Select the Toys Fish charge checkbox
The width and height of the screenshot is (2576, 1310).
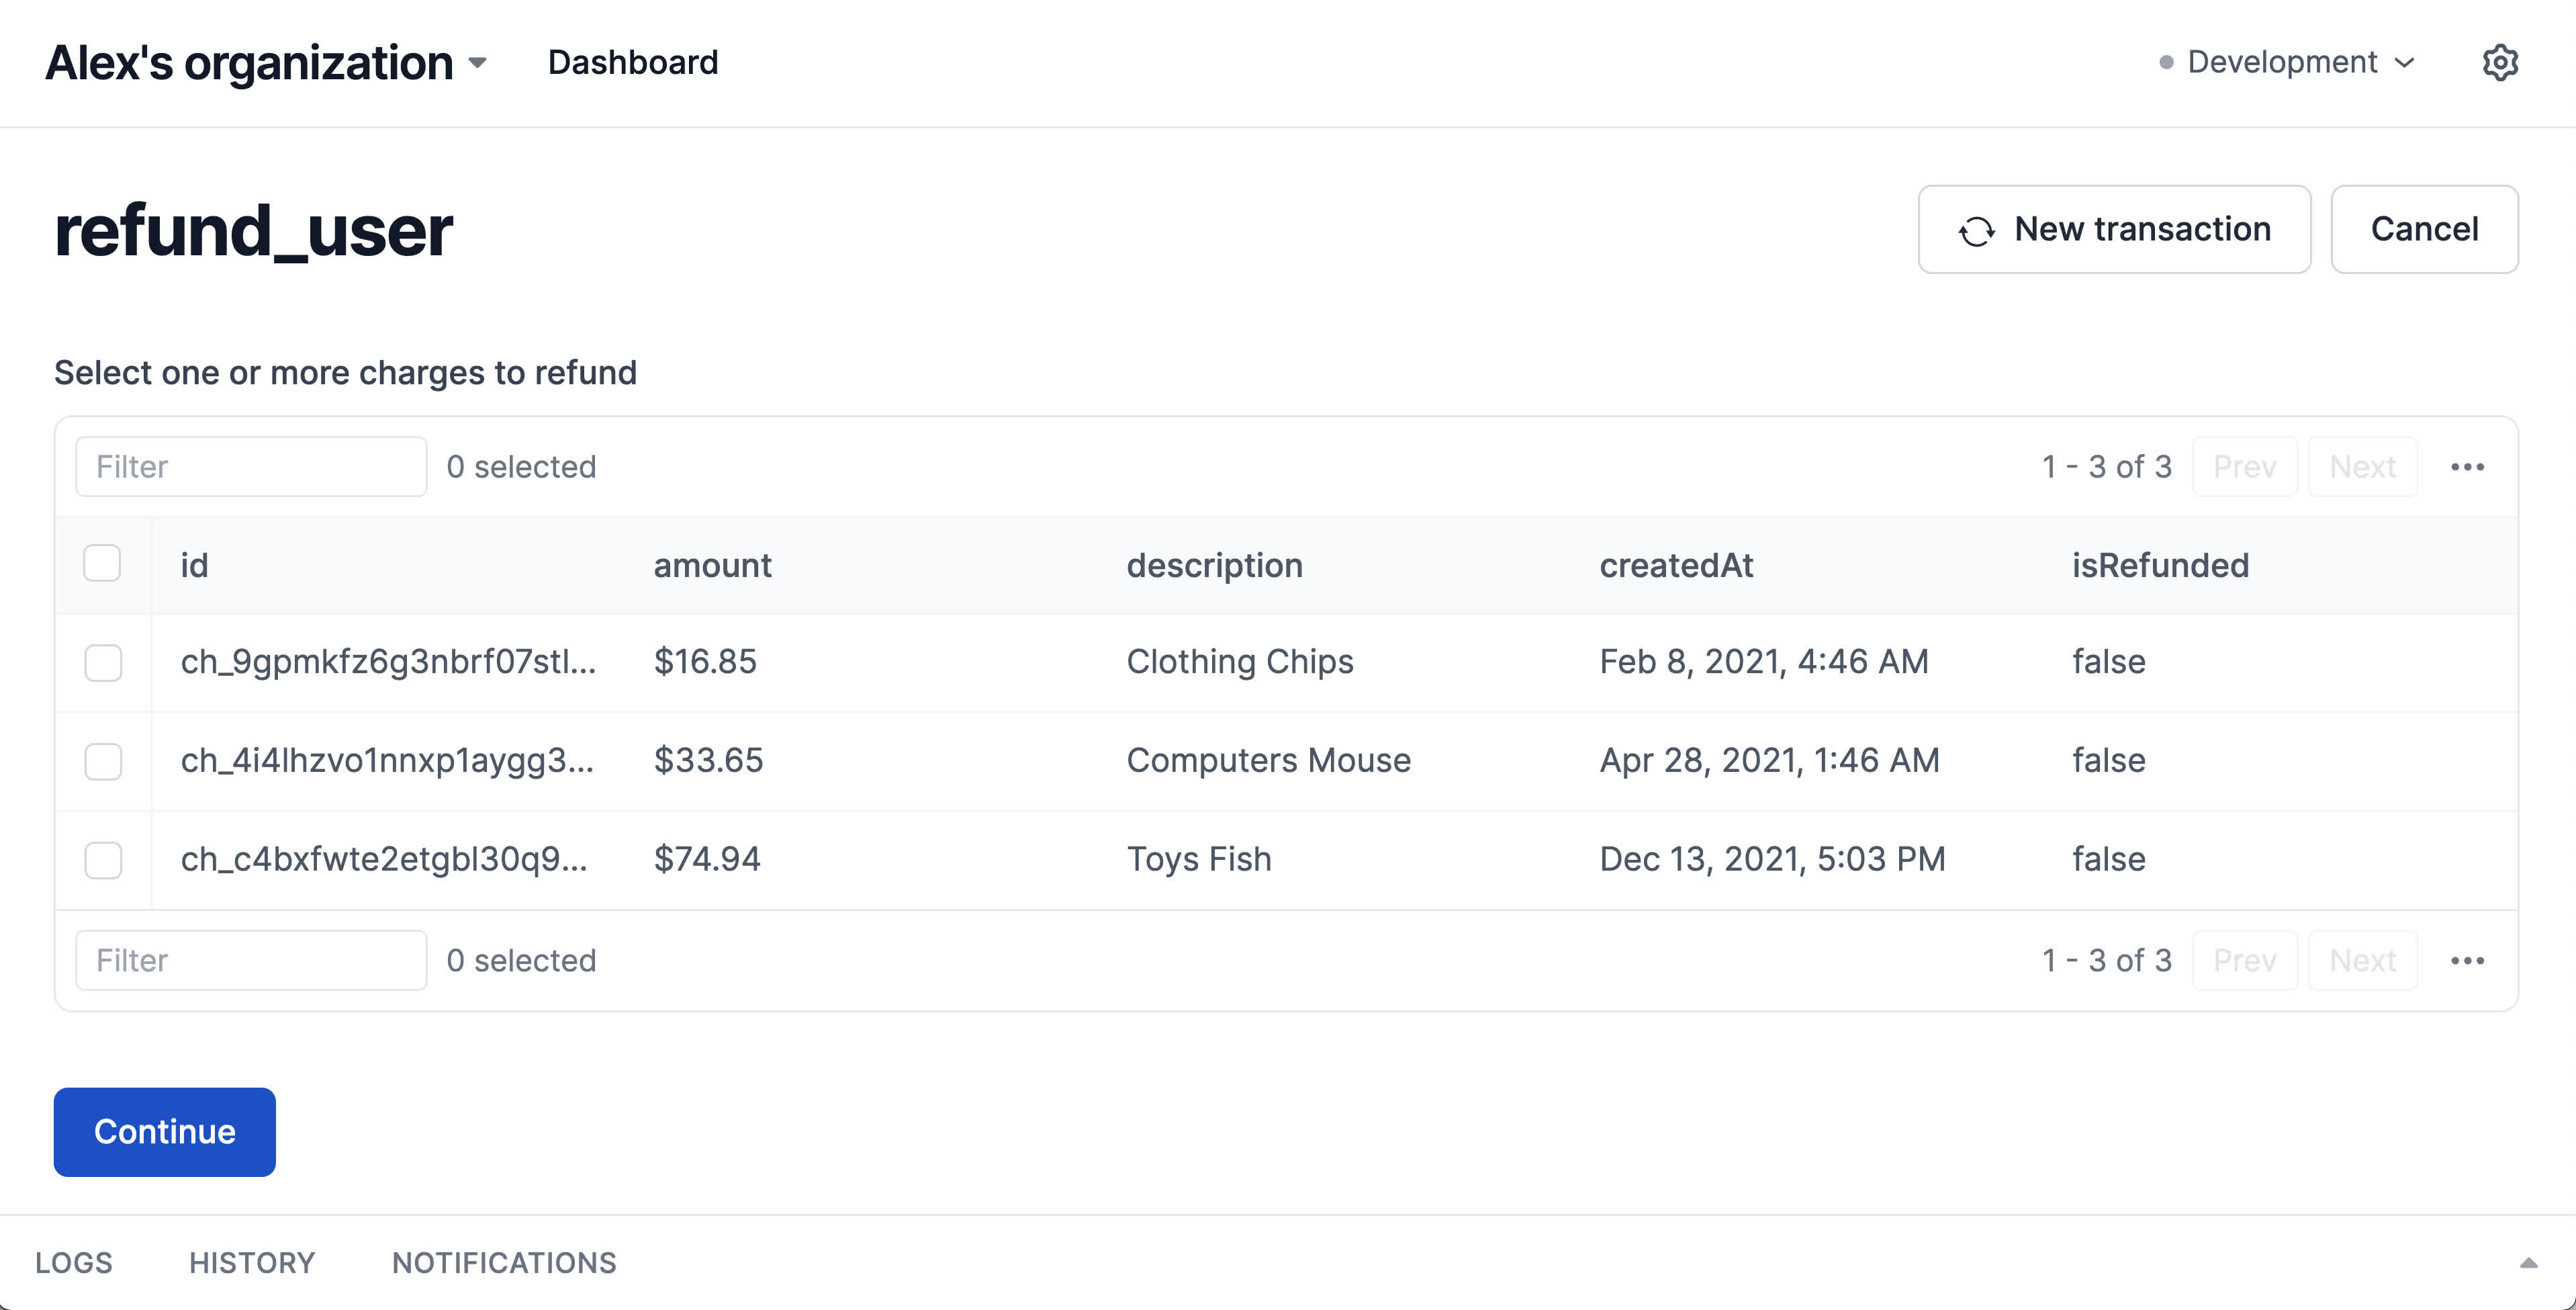(x=103, y=860)
